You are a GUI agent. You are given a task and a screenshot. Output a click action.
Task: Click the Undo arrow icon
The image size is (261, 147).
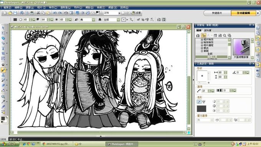pos(55,13)
